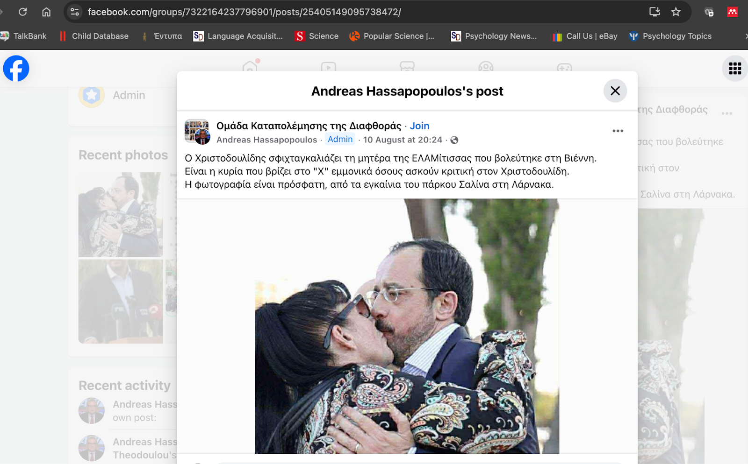The width and height of the screenshot is (748, 464).
Task: Open the Έντυπα bookmark
Action: click(x=162, y=36)
